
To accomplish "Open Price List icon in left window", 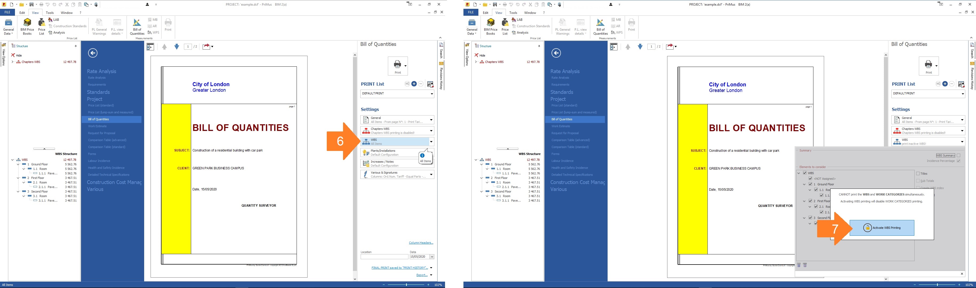I will (x=42, y=26).
